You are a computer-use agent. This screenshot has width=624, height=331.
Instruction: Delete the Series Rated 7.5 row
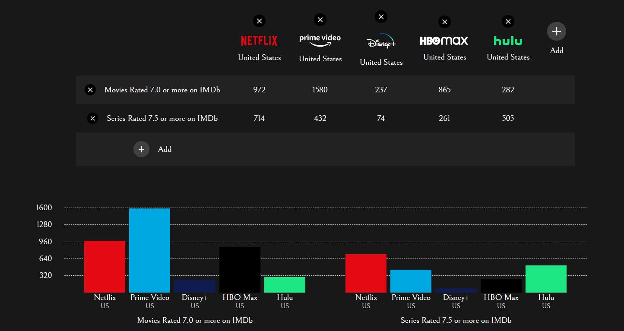(92, 118)
